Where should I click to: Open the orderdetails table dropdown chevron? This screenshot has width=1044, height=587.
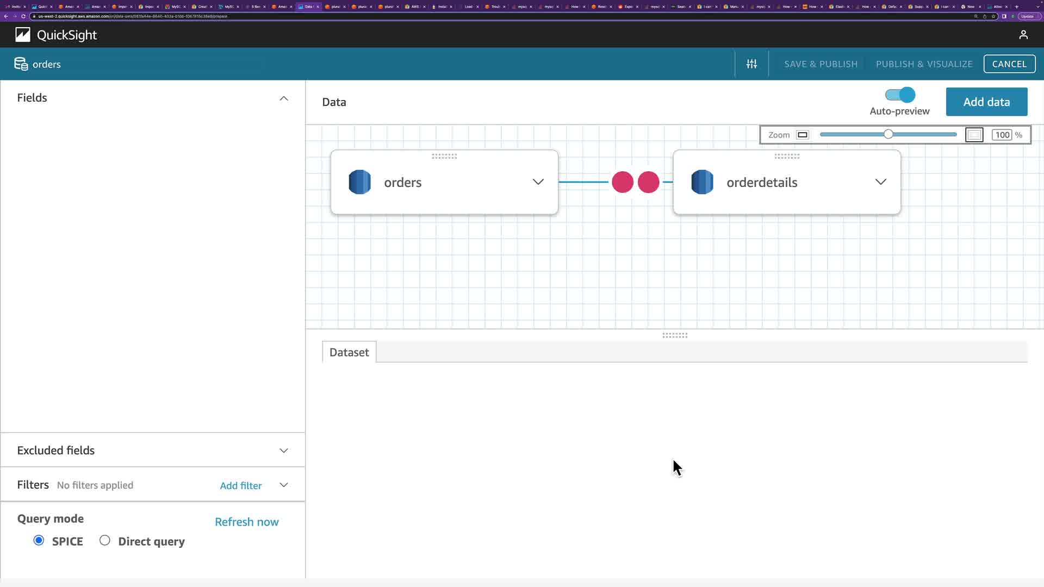pyautogui.click(x=880, y=182)
